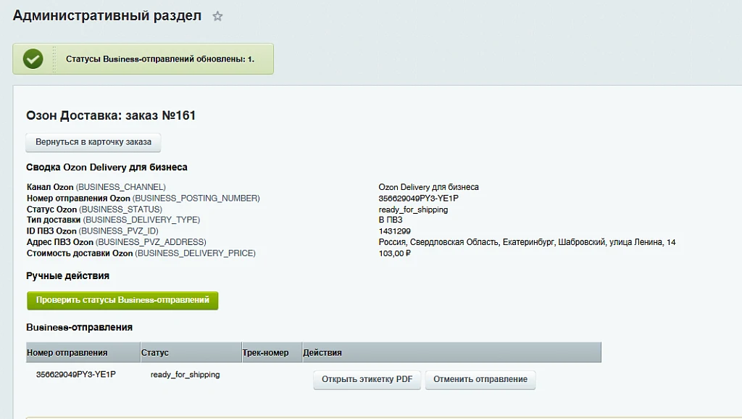
Task: Click 'Business-отправления' section heading
Action: pyautogui.click(x=80, y=327)
